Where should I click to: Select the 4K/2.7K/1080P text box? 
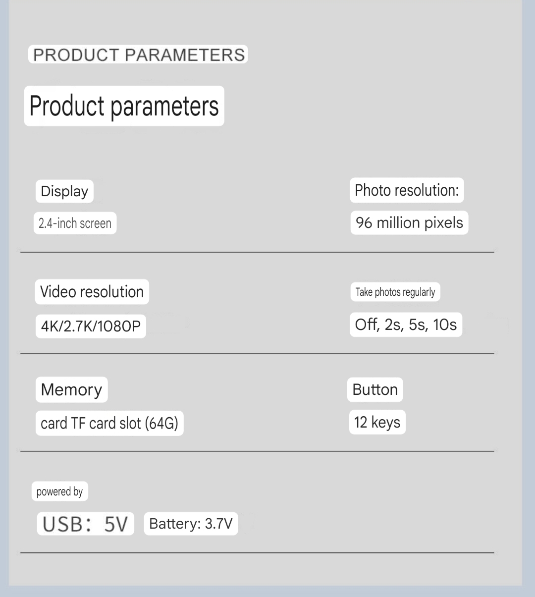click(x=91, y=326)
